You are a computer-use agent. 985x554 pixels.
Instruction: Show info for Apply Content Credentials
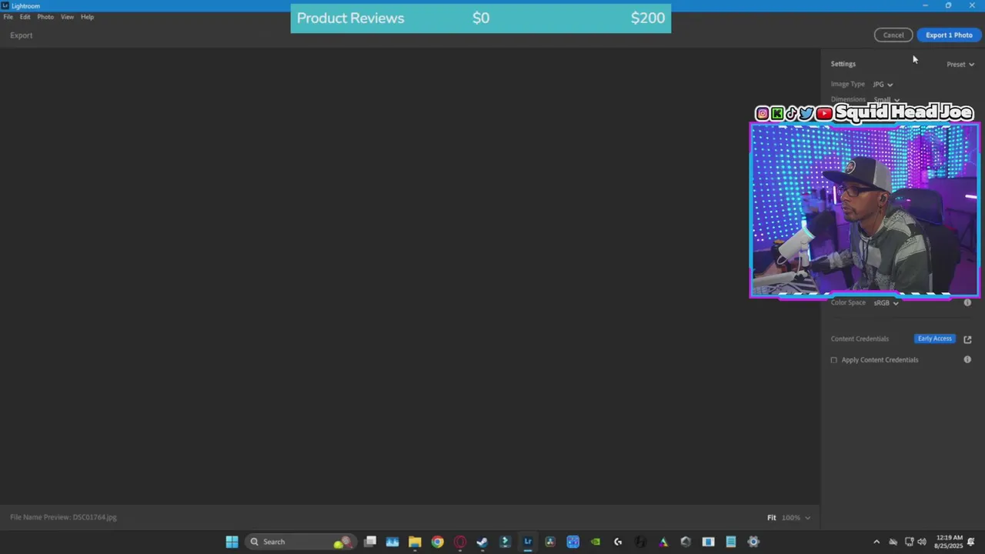[967, 359]
